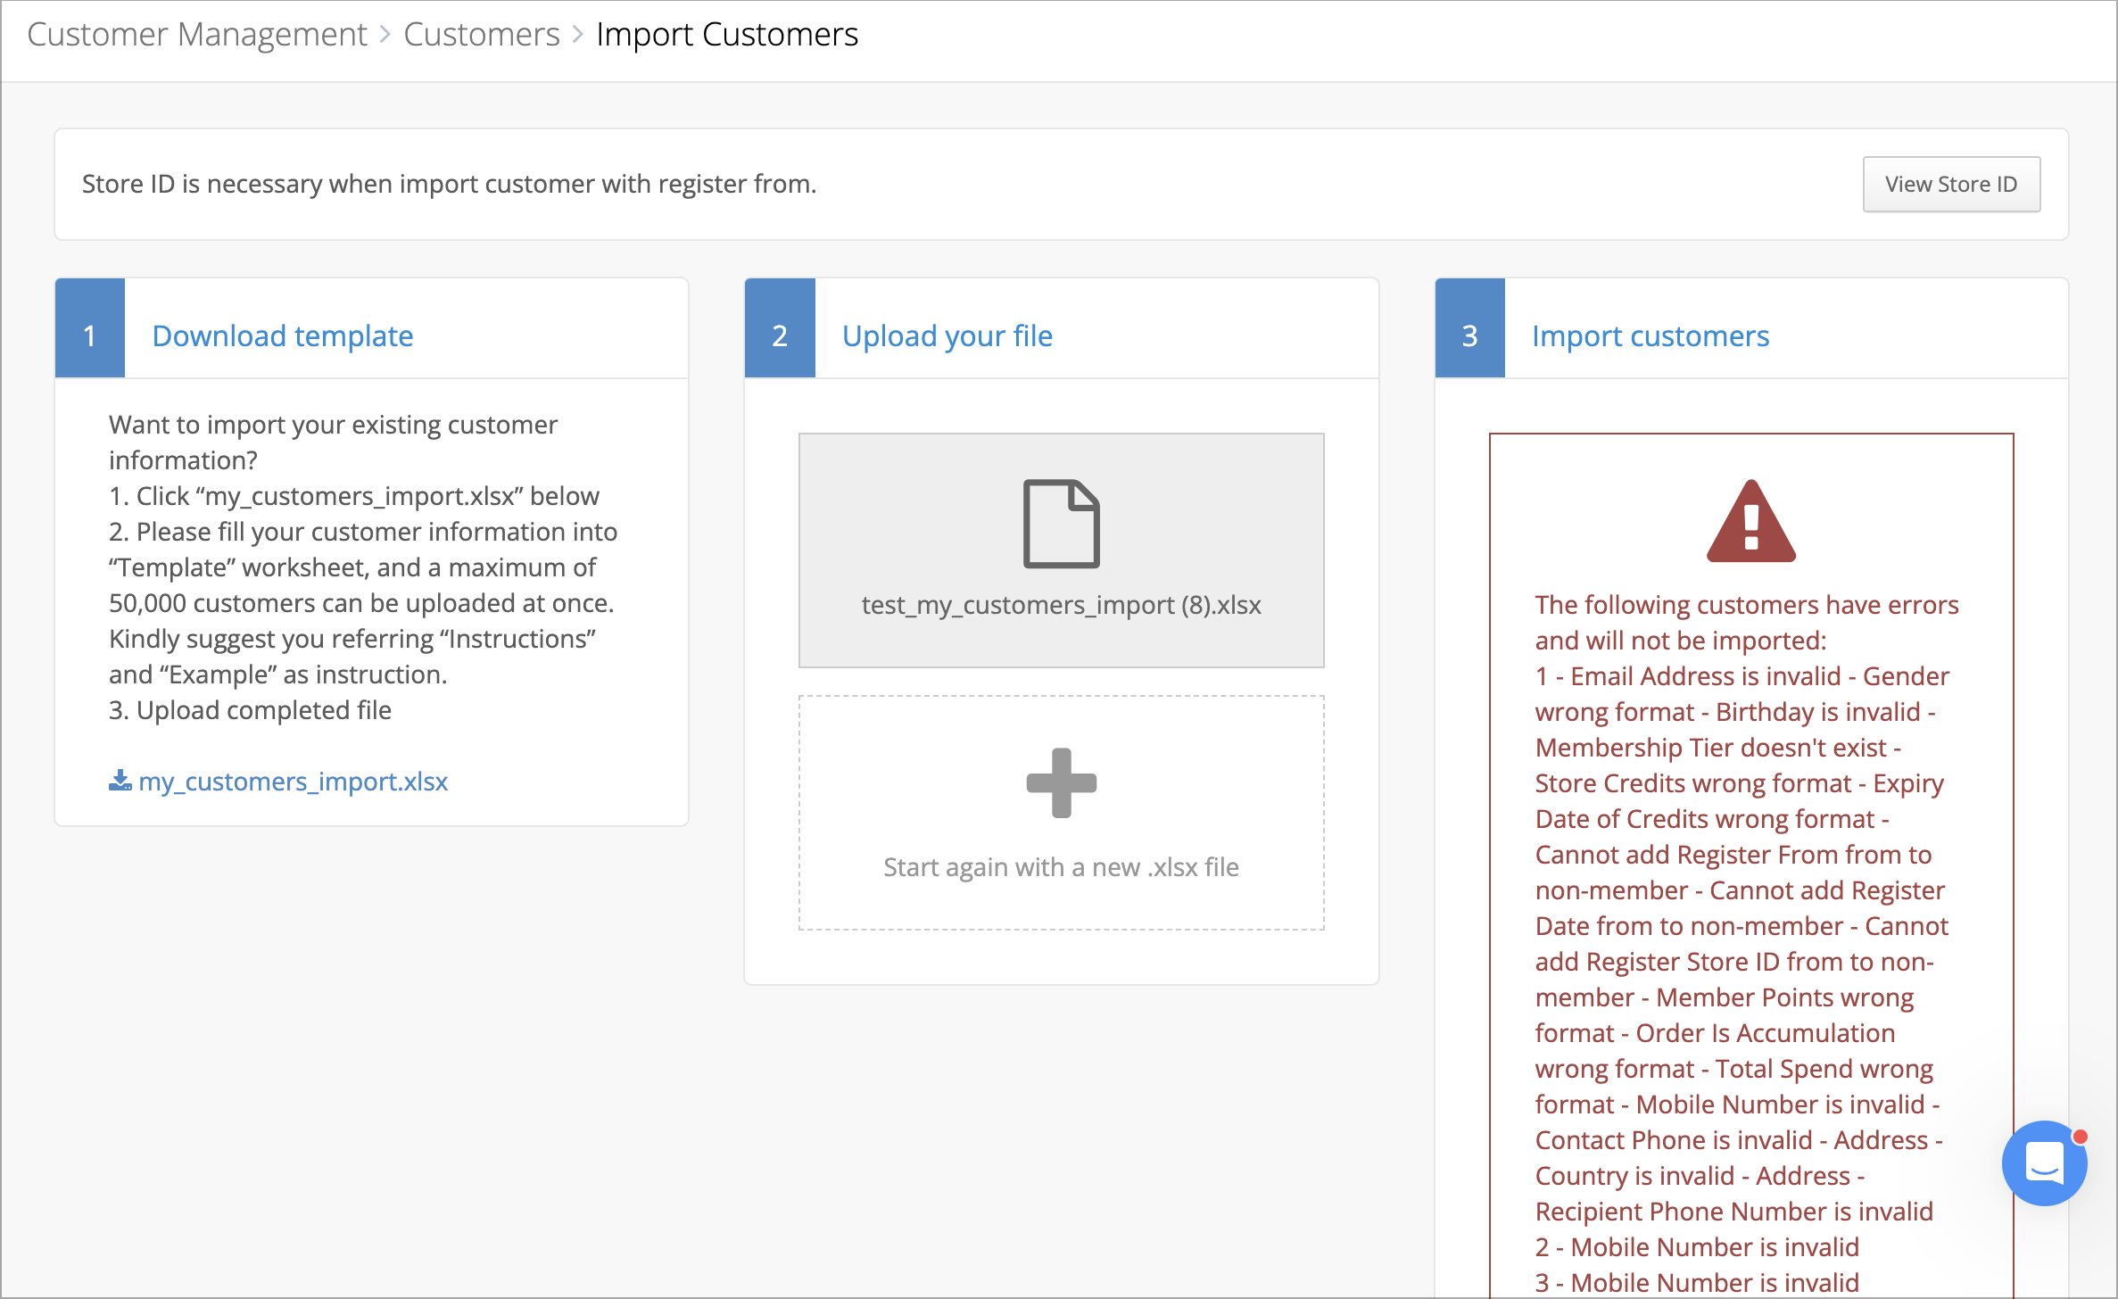This screenshot has height=1299, width=2118.
Task: Click the uploaded file document icon
Action: pyautogui.click(x=1061, y=524)
